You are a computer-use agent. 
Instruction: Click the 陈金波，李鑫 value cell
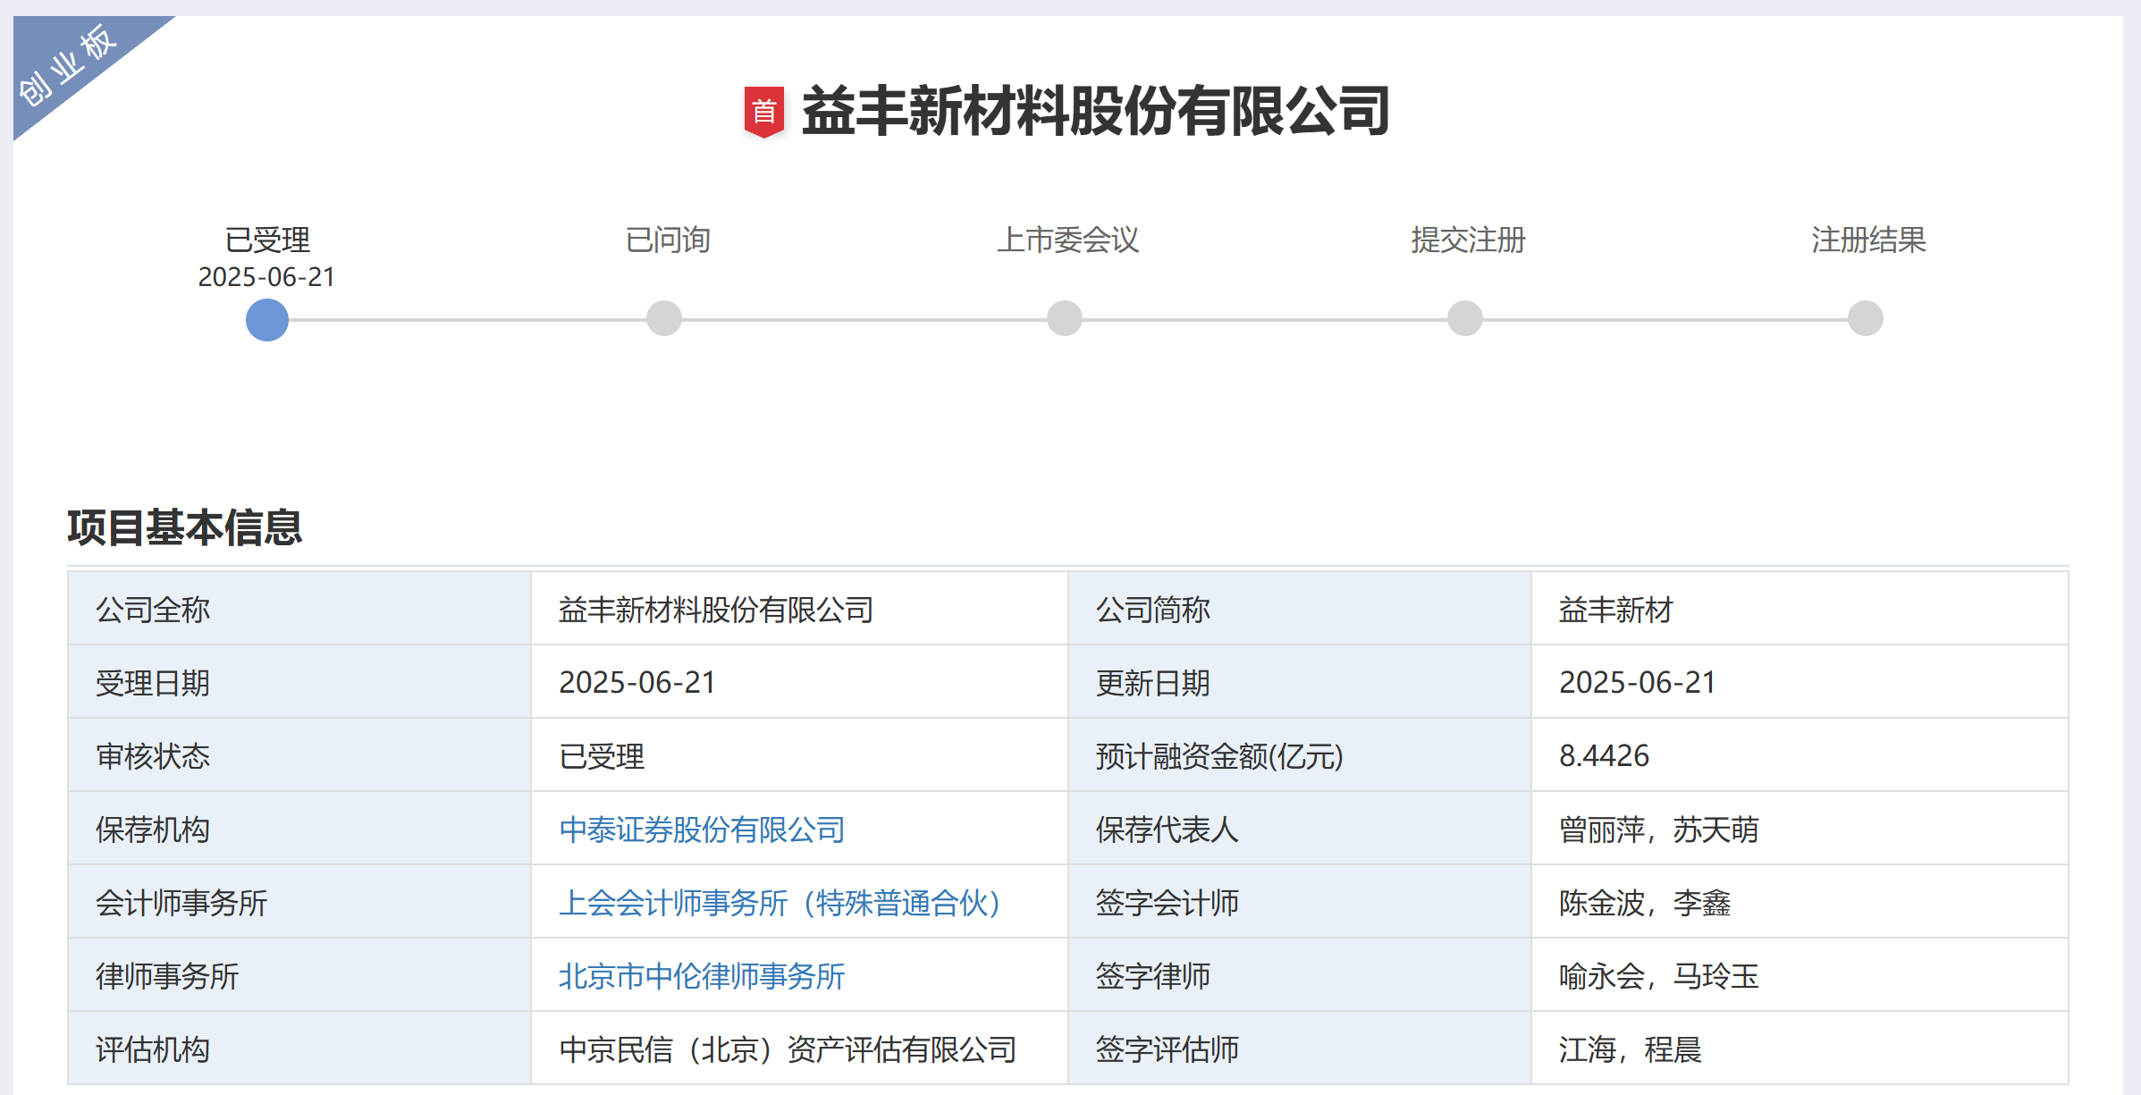[x=1800, y=902]
